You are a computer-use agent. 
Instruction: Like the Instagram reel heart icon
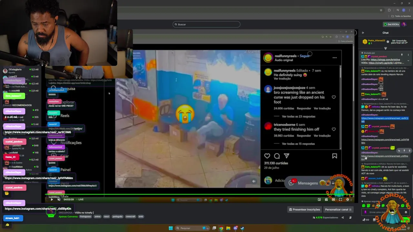[x=267, y=156]
